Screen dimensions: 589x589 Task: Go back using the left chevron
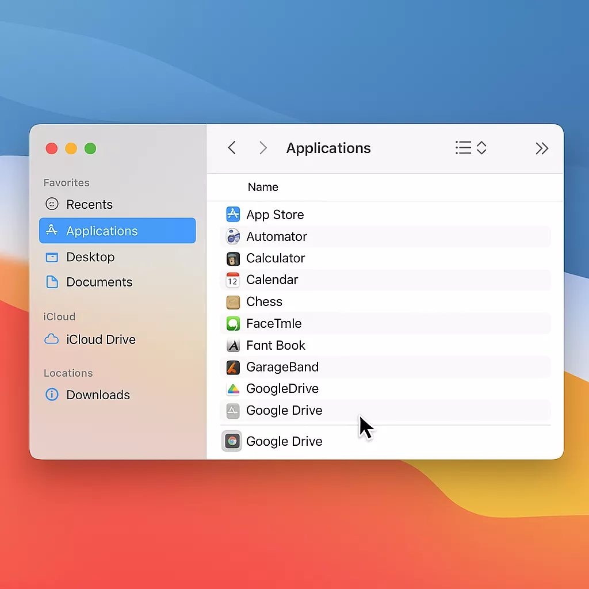[232, 148]
